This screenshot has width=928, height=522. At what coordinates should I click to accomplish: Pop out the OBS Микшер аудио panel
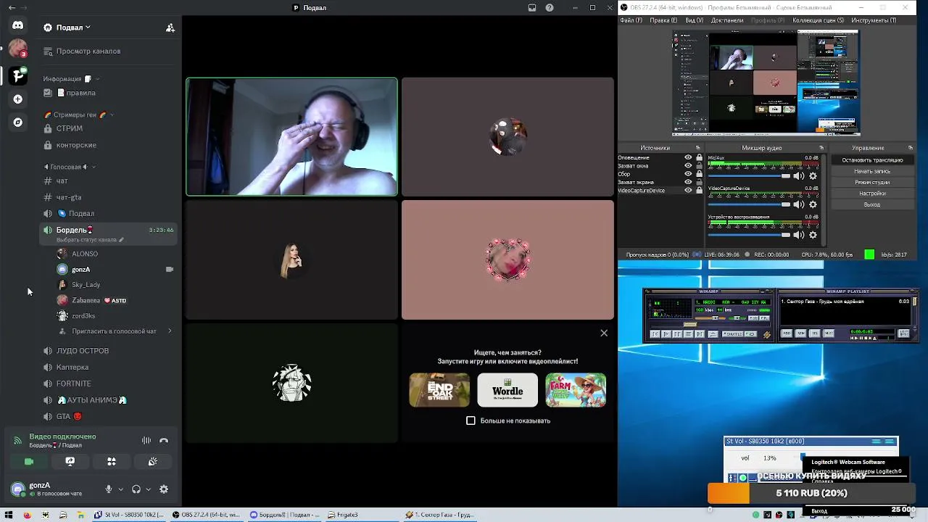[x=821, y=148]
